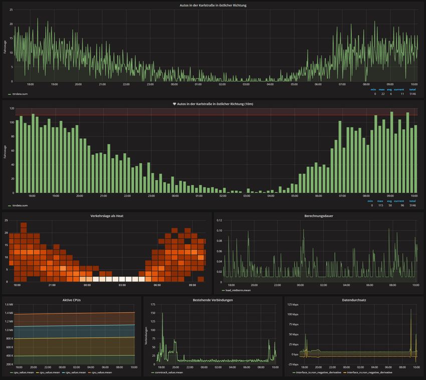Click the yellow legend color marker for interface_rx.non_negative_derivative
Image resolution: width=426 pixels, height=380 pixels.
(x=344, y=372)
